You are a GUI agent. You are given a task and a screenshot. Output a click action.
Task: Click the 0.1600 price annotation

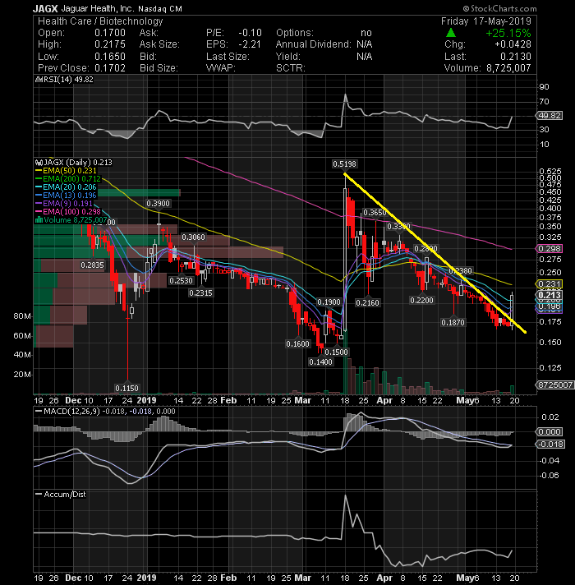pyautogui.click(x=297, y=343)
